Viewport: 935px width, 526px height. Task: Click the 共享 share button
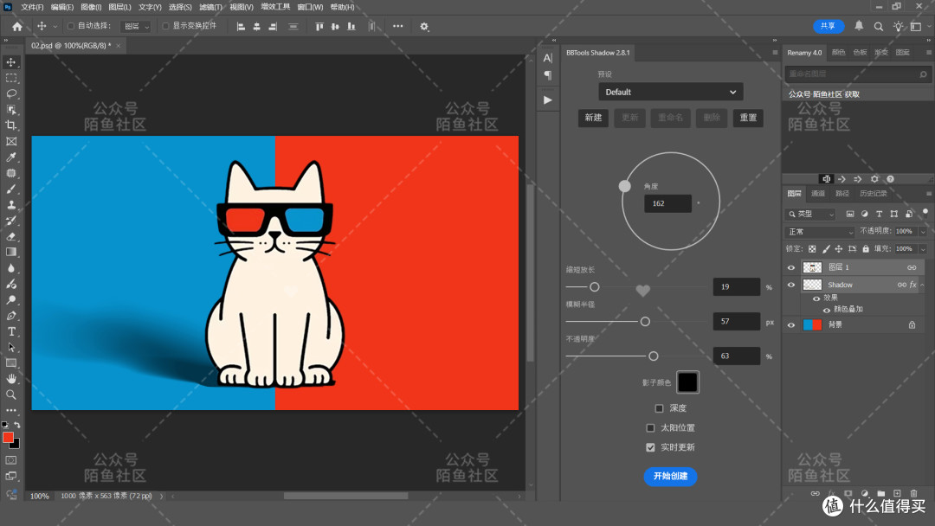click(x=829, y=26)
